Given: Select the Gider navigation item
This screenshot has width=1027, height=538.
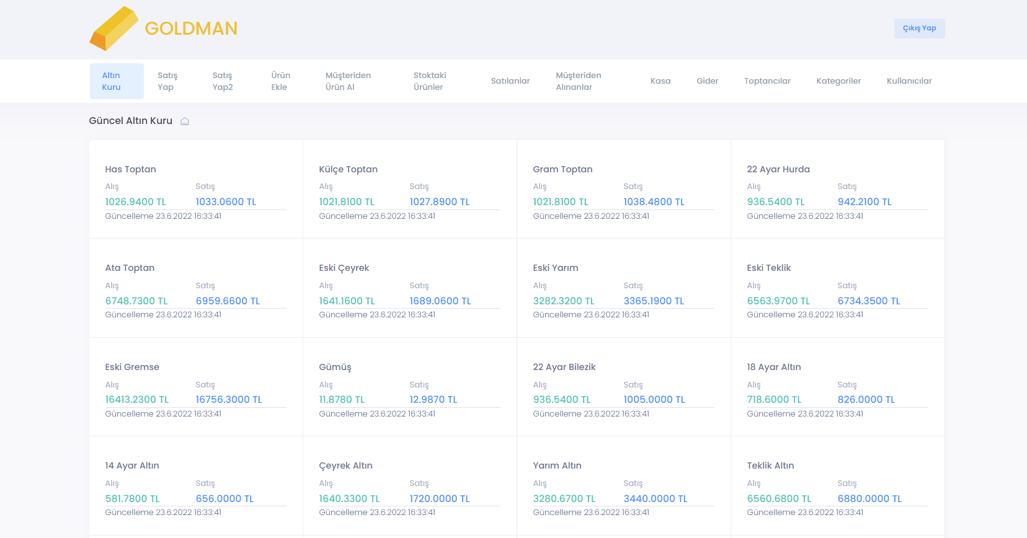Looking at the screenshot, I should [x=707, y=81].
